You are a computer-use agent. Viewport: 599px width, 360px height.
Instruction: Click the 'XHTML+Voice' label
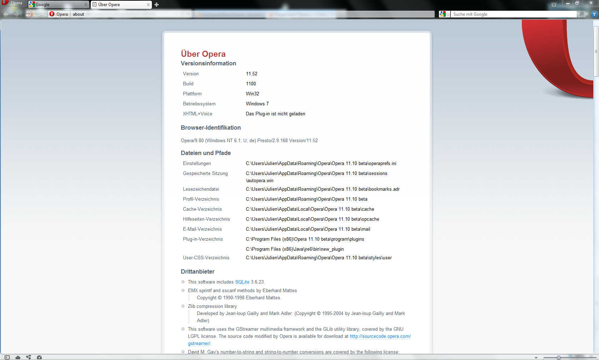click(x=198, y=114)
